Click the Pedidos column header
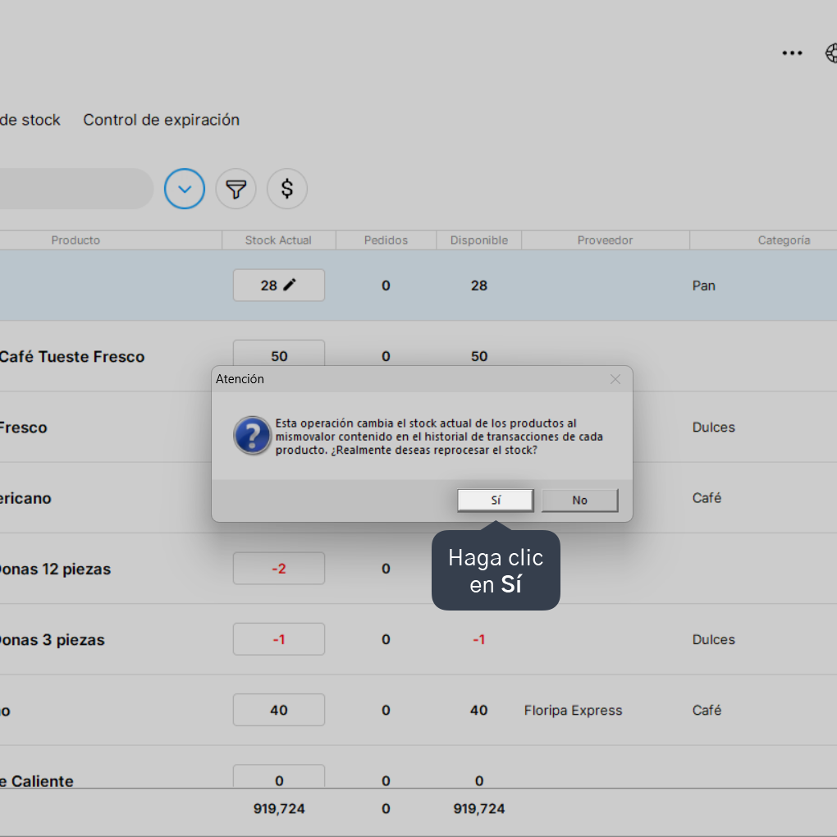Image resolution: width=837 pixels, height=837 pixels. (x=386, y=240)
